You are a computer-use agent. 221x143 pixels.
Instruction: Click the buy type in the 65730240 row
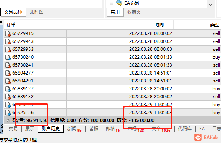coord(216,58)
